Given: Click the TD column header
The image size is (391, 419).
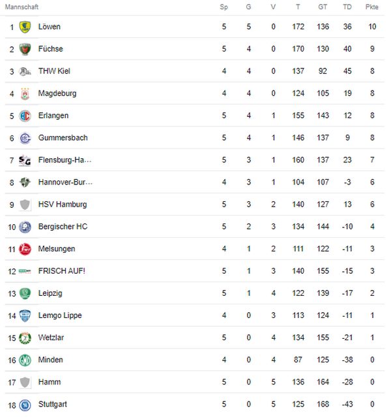Looking at the screenshot, I should pyautogui.click(x=347, y=7).
